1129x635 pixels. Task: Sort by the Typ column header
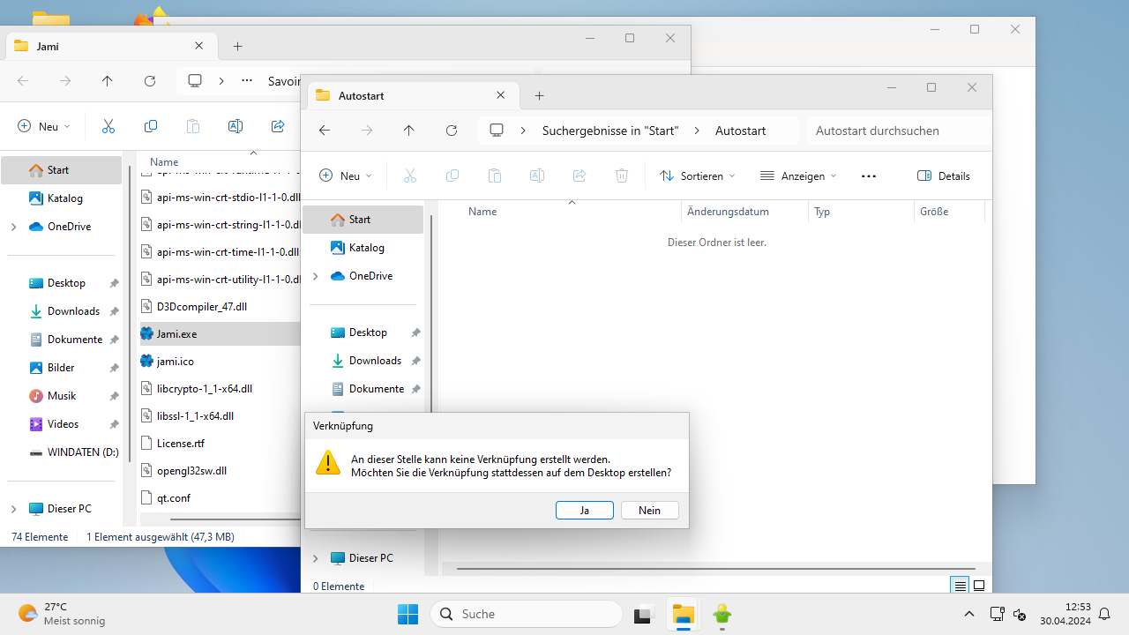pyautogui.click(x=861, y=212)
